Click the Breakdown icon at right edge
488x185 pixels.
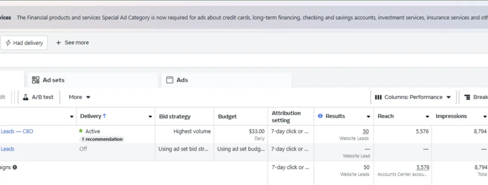(x=467, y=97)
